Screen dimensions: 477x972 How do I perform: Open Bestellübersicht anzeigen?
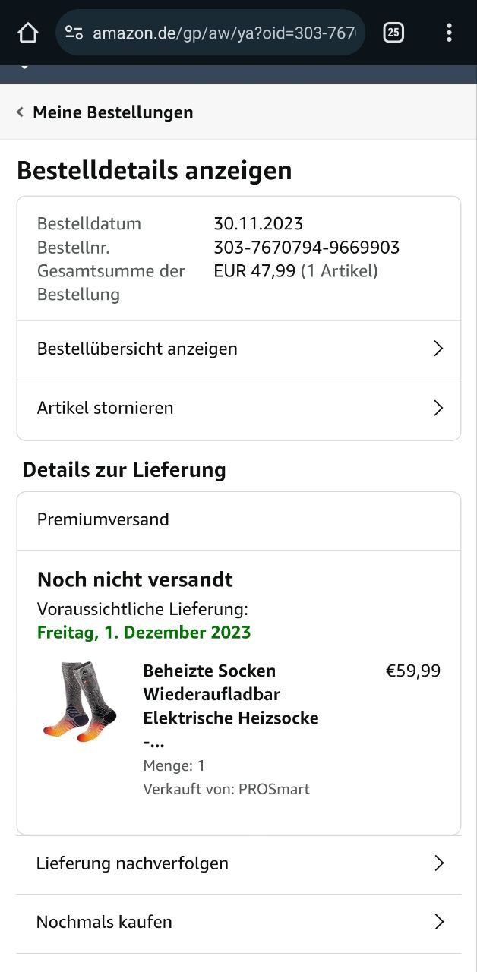pos(137,349)
